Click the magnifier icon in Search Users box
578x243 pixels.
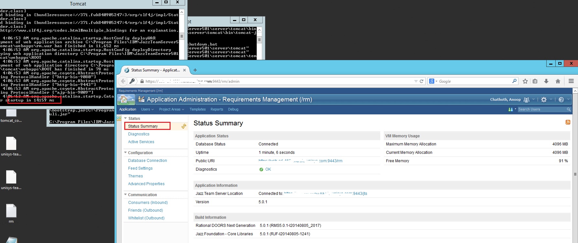568,110
